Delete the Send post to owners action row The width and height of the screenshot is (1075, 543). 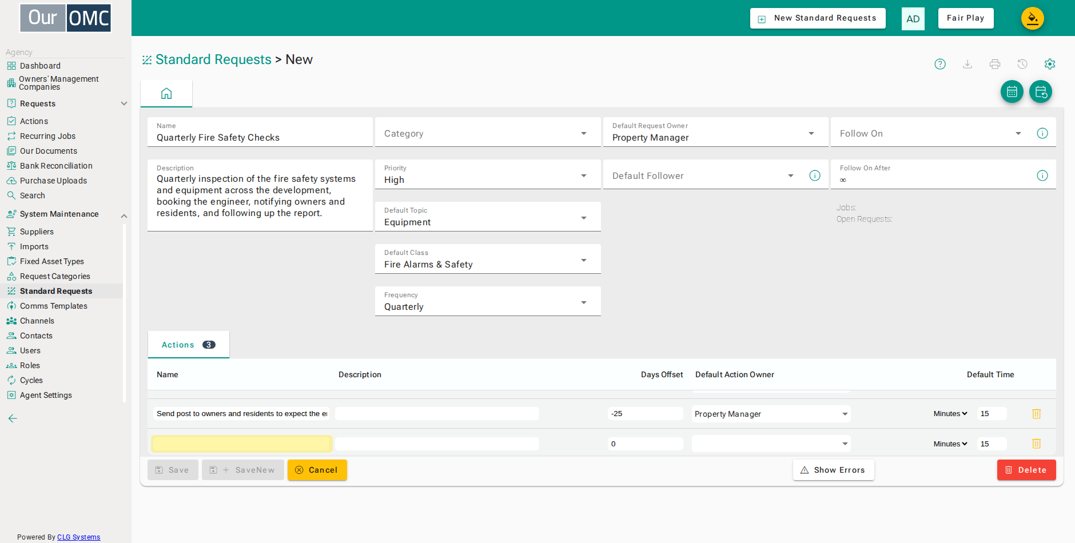1036,413
